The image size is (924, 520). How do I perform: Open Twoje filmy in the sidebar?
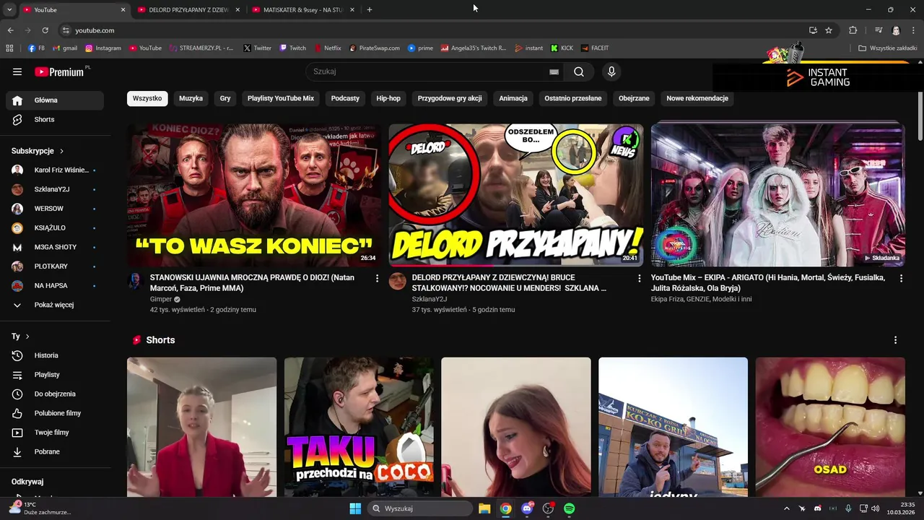pyautogui.click(x=55, y=433)
